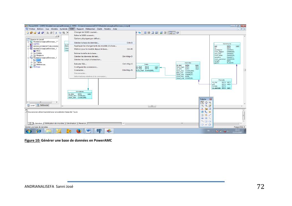The height and width of the screenshot is (206, 292).
Task: Click the Word icon in the taskbar
Action: pyautogui.click(x=88, y=131)
